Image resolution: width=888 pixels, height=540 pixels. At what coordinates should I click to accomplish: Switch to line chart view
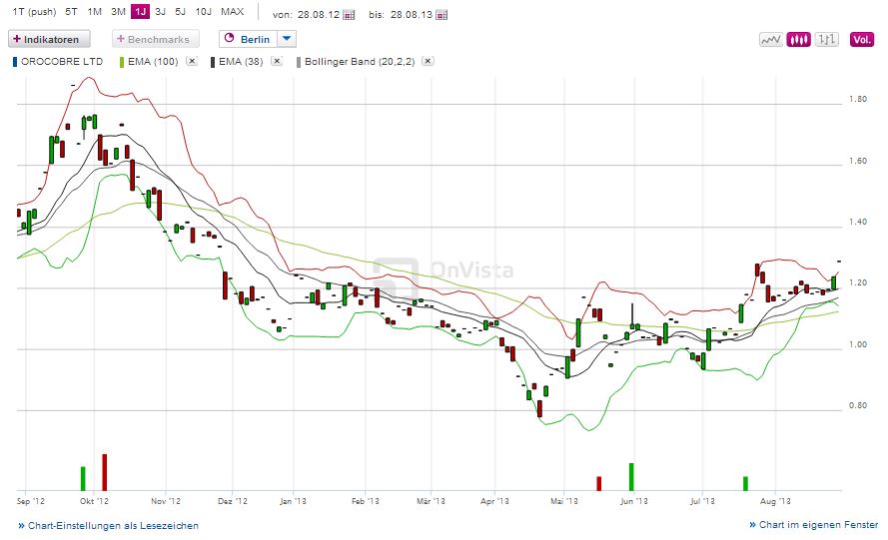(770, 40)
